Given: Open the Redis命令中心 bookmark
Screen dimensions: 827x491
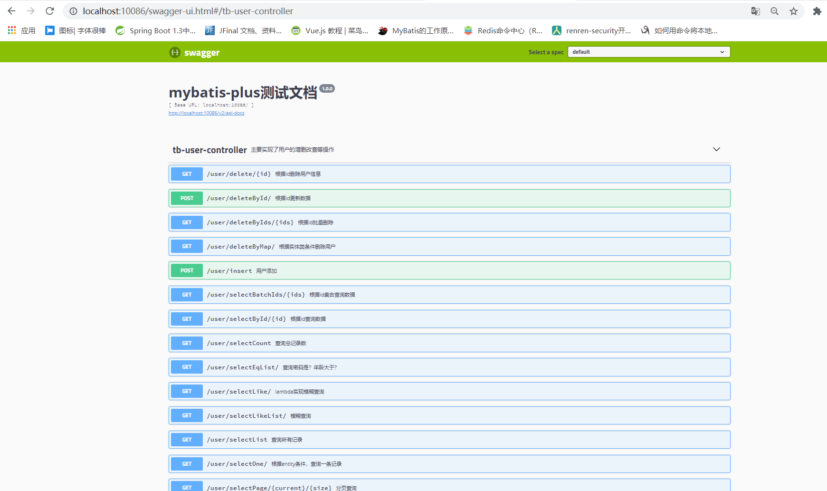Looking at the screenshot, I should pyautogui.click(x=503, y=30).
